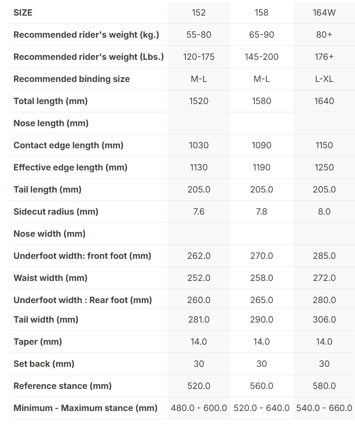
Task: Select the 290.0 tail width value
Action: (x=262, y=320)
